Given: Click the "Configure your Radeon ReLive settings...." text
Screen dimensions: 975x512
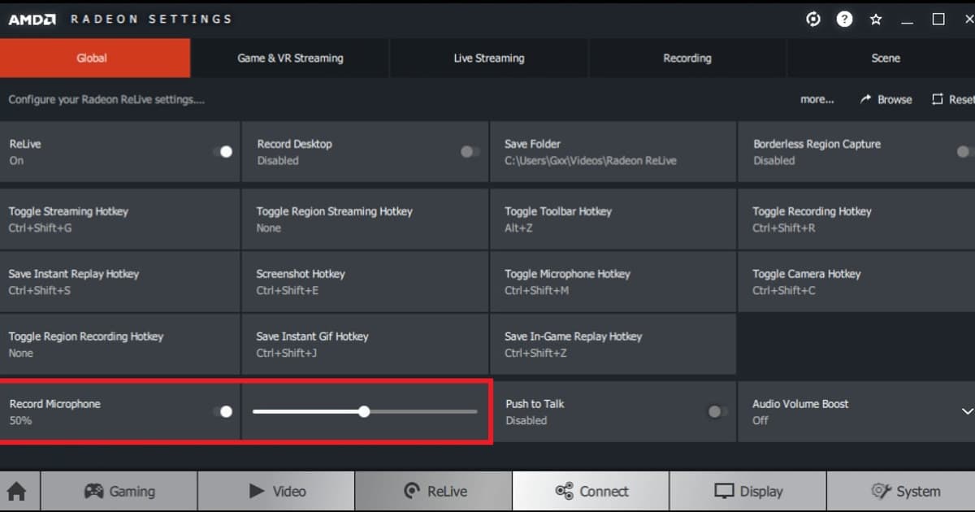Looking at the screenshot, I should click(x=106, y=99).
